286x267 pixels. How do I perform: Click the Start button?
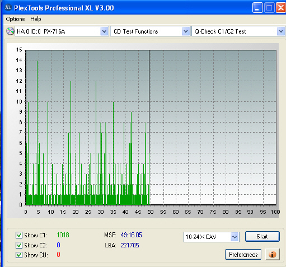(x=262, y=237)
